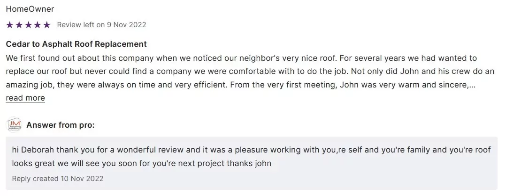The width and height of the screenshot is (506, 196).
Task: Click the 'Answer from pro:' heading
Action: (x=61, y=125)
